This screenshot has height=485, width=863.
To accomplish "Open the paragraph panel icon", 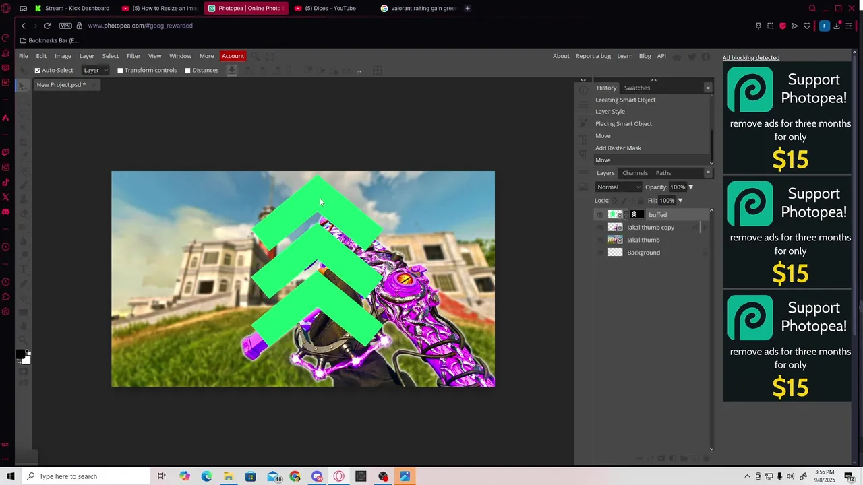I will coord(583,154).
